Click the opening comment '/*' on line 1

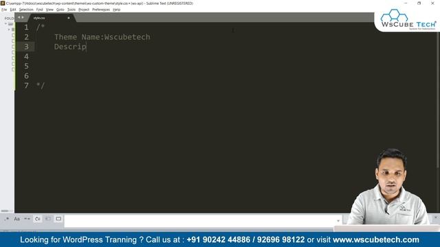[x=41, y=27]
